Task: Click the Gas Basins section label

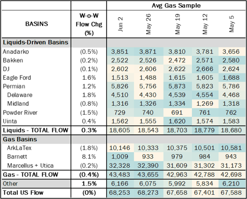Action: pos(20,139)
